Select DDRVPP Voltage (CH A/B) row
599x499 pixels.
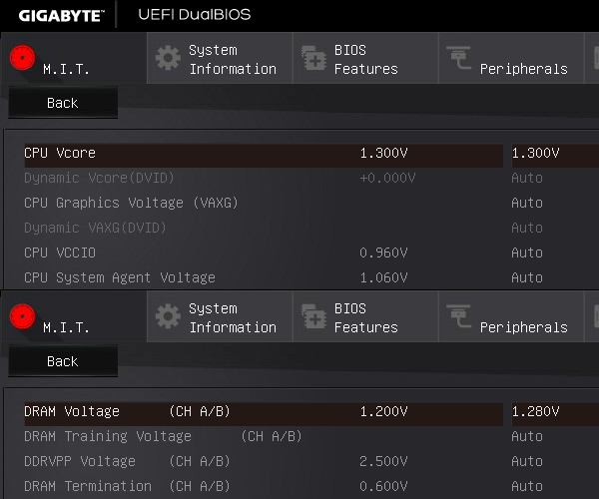(264, 461)
